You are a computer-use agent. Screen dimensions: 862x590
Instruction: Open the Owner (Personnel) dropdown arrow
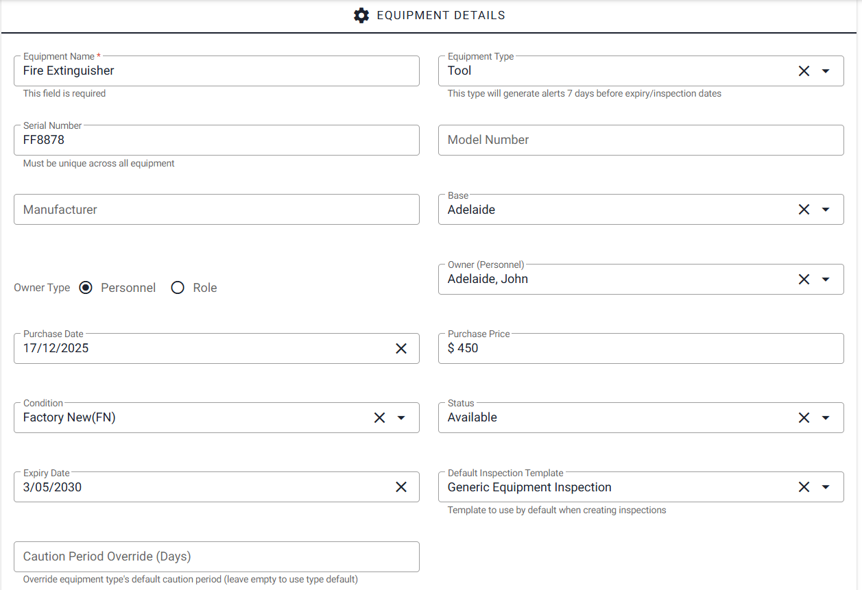[826, 280]
